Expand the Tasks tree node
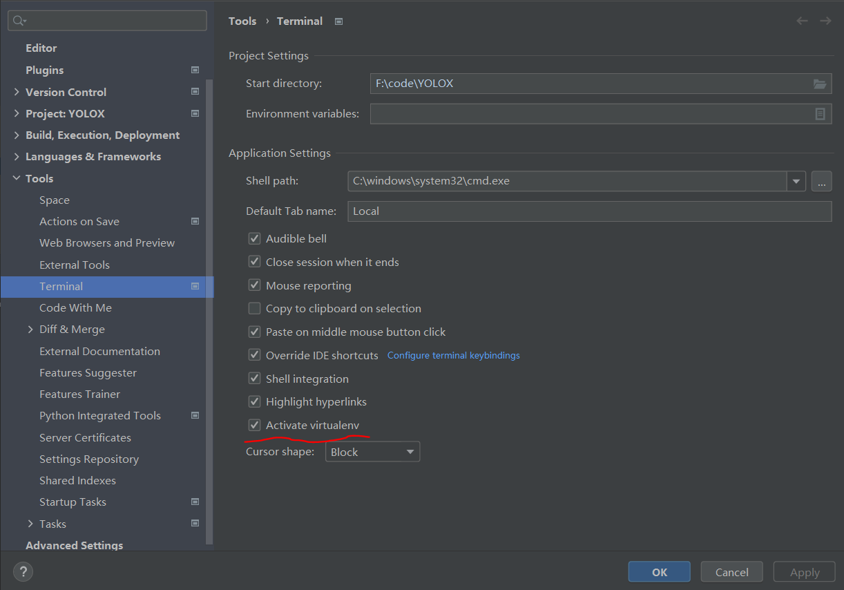844x590 pixels. [x=30, y=523]
